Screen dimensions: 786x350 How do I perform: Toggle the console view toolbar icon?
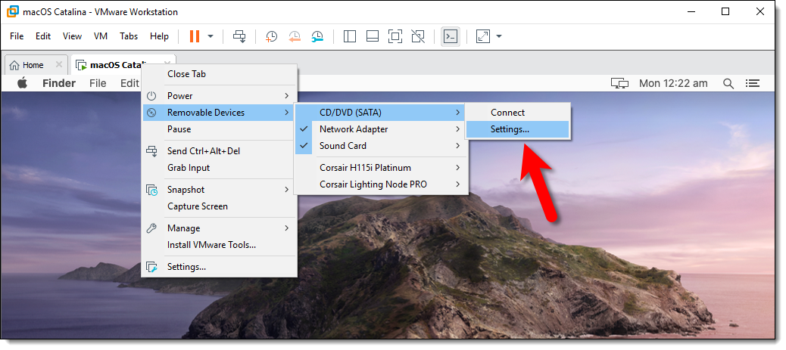click(451, 36)
